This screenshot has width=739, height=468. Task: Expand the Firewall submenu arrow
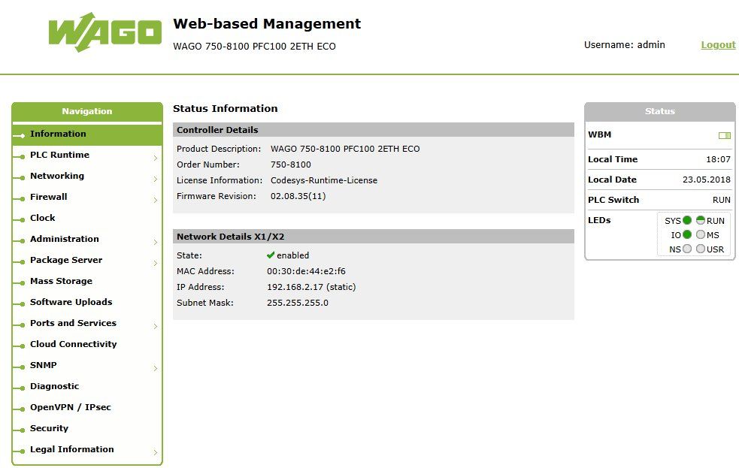(x=156, y=200)
